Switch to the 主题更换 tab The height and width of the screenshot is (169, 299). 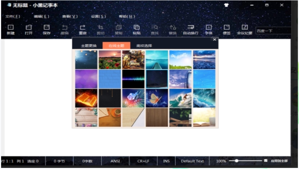point(89,46)
